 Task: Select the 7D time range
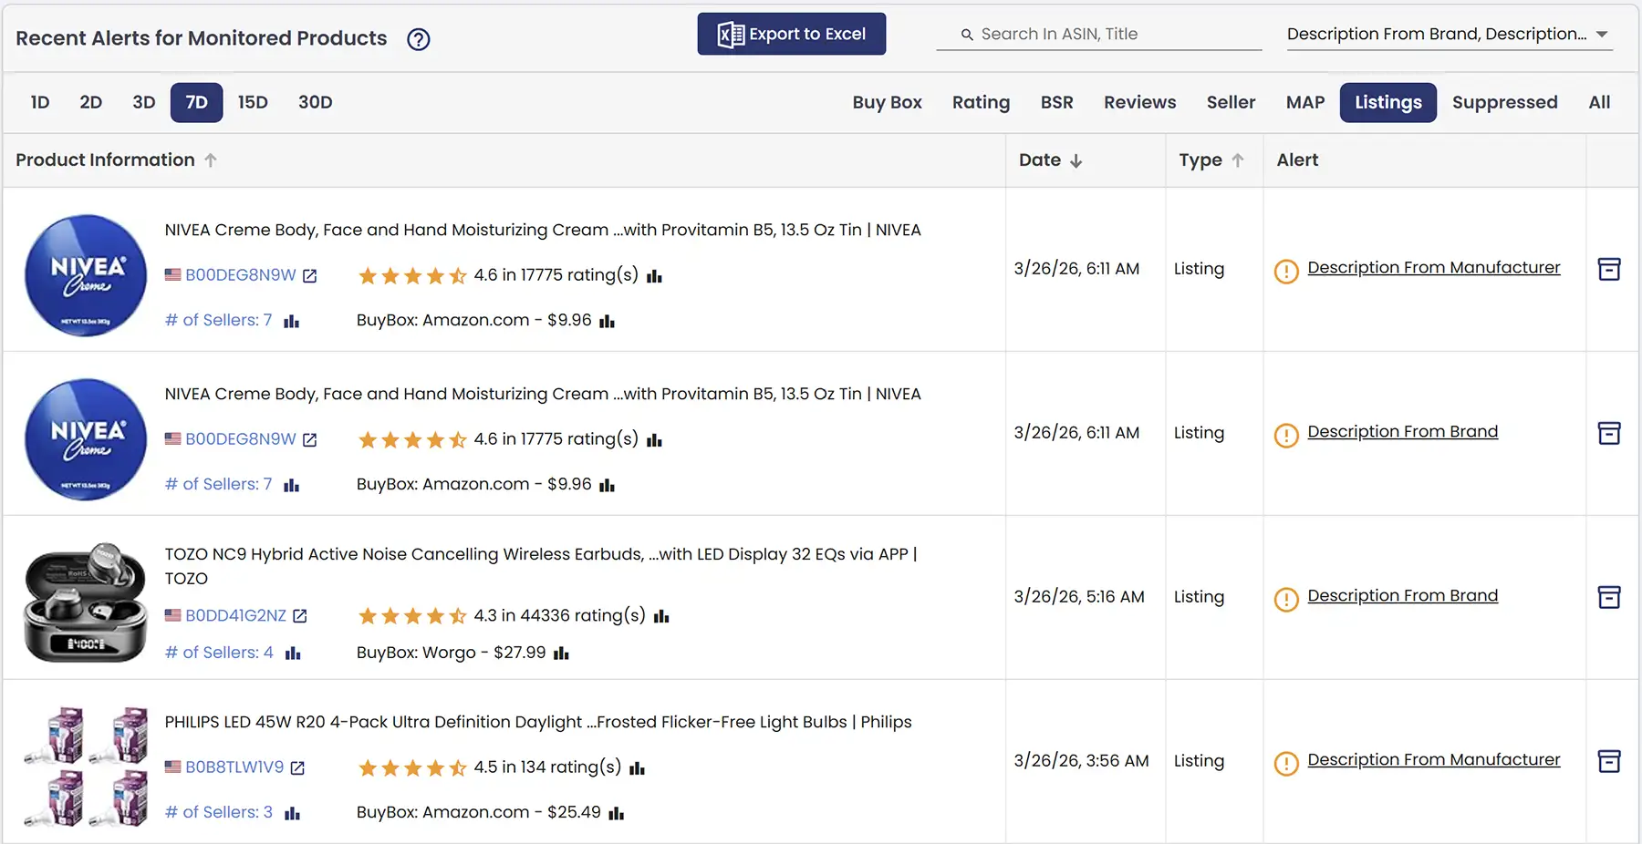[196, 102]
